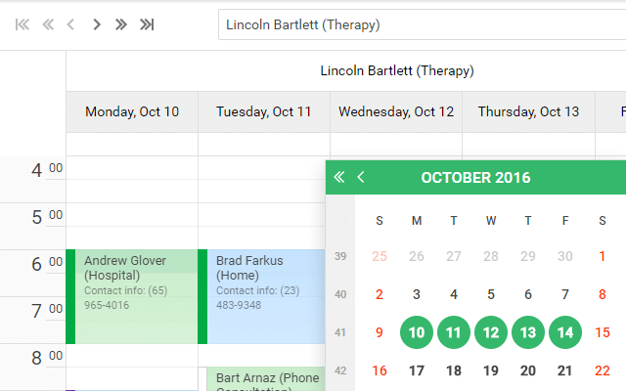Choose October 19 in calendar
626x391 pixels.
[x=491, y=370]
